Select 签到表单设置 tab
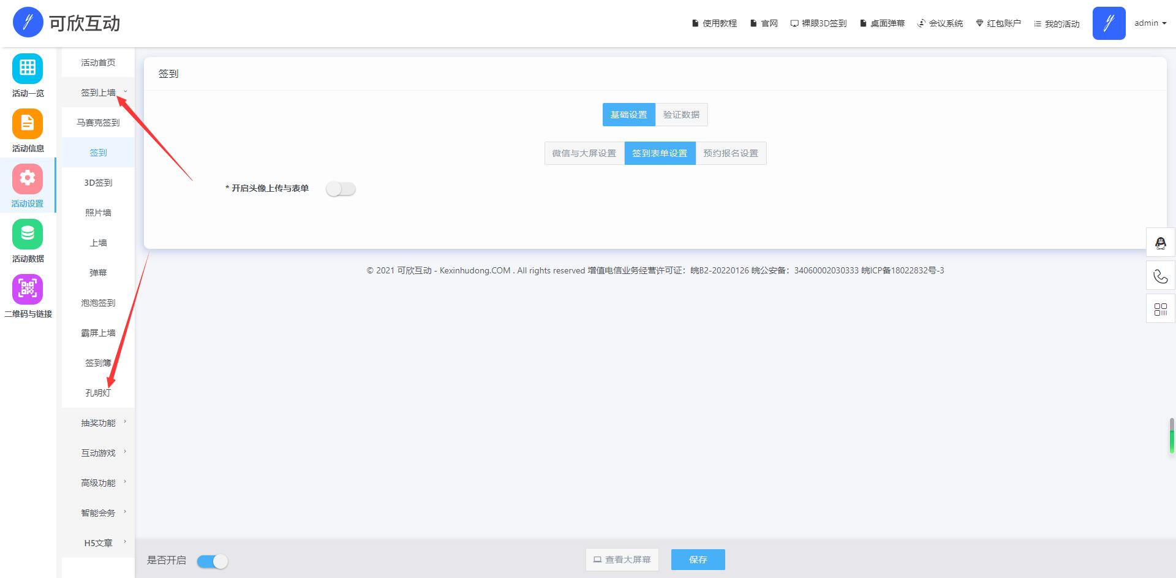This screenshot has height=578, width=1176. pyautogui.click(x=660, y=153)
